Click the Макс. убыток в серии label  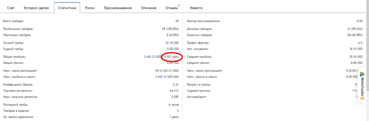coord(202,77)
